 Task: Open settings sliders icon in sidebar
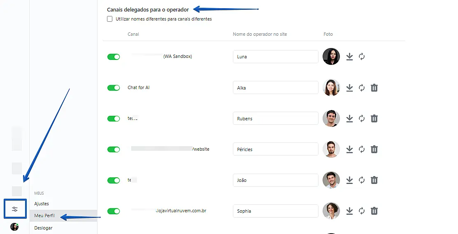click(x=15, y=209)
